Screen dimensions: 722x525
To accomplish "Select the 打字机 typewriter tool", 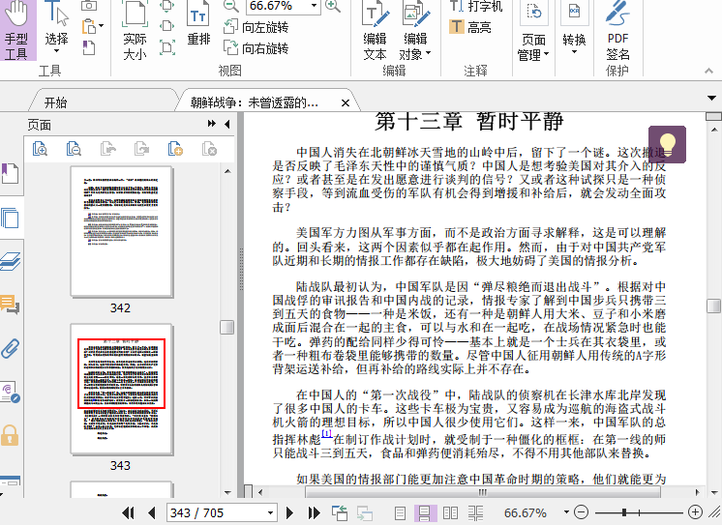I will (476, 6).
